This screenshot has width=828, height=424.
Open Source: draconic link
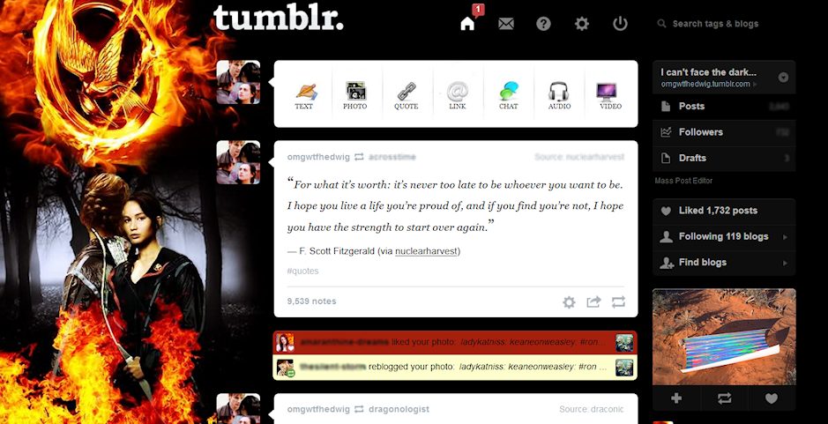point(592,409)
